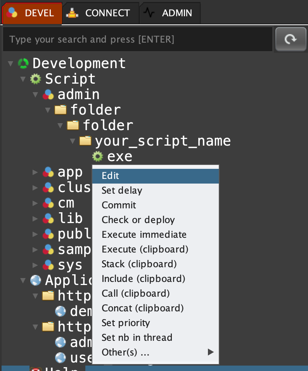Image resolution: width=308 pixels, height=371 pixels.
Task: Select Check or deploy menu entry
Action: pos(138,220)
